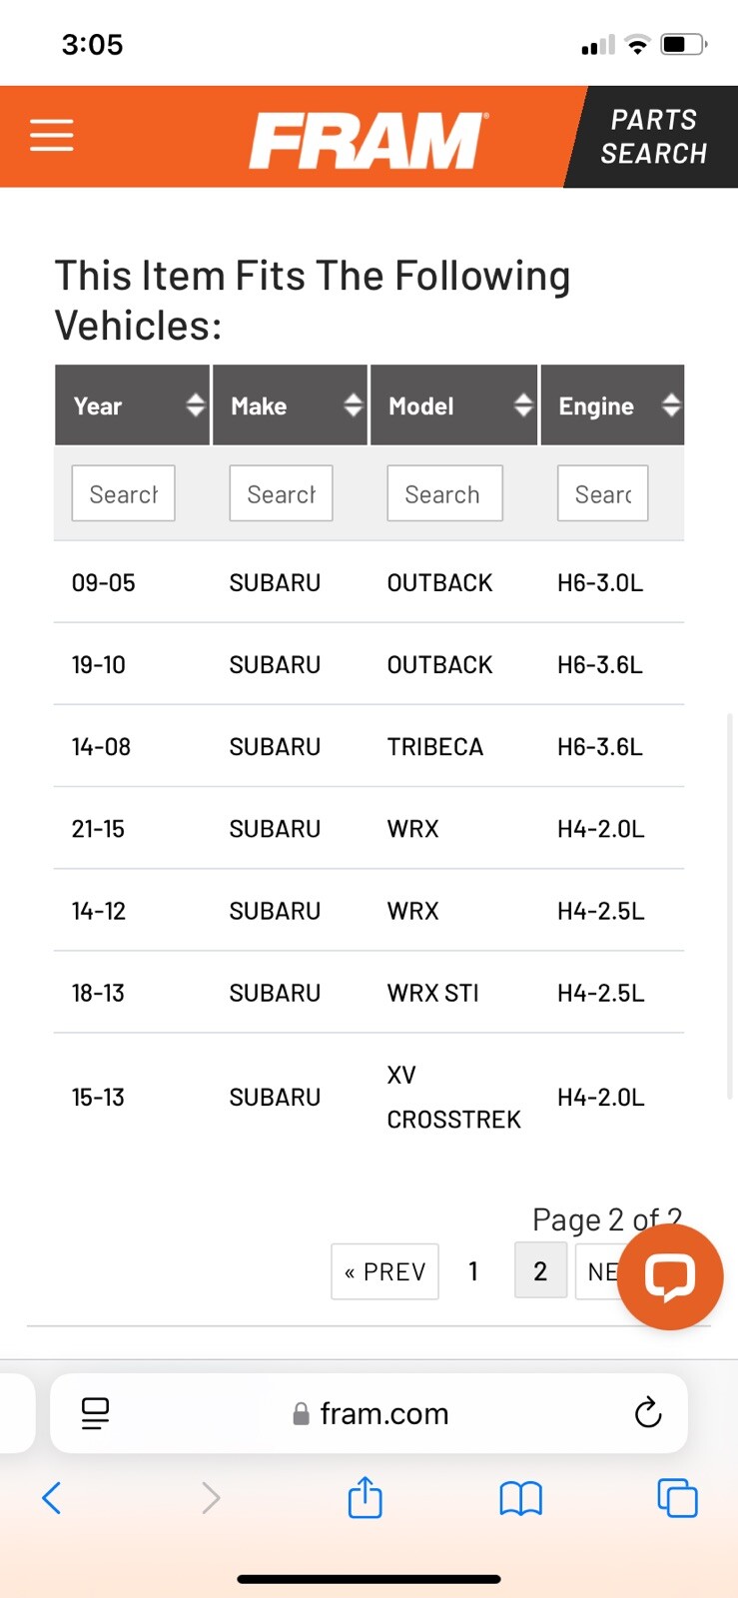Open the Safari tabs overview icon
The height and width of the screenshot is (1598, 738).
coord(677,1498)
